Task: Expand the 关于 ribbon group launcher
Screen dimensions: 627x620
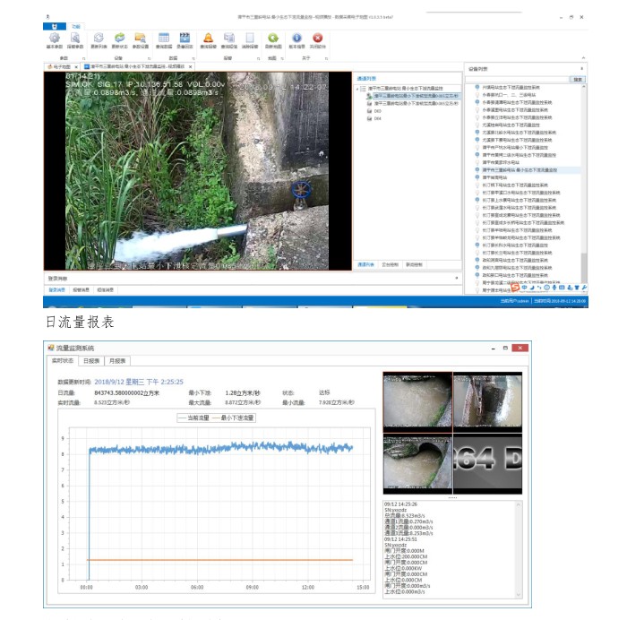Action: pos(327,58)
